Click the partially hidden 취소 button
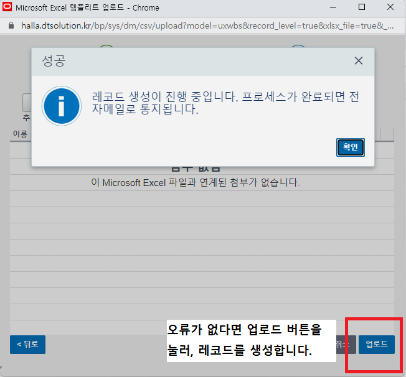Screen dimensions: 406x377 click(x=342, y=344)
